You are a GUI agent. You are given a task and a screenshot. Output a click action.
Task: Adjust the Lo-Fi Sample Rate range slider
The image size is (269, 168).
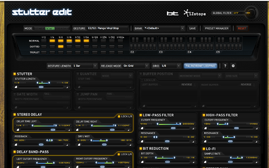236,158
